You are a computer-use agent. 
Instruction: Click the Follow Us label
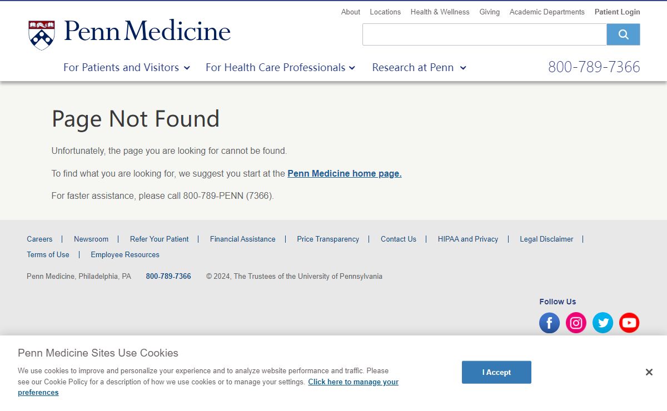click(558, 302)
